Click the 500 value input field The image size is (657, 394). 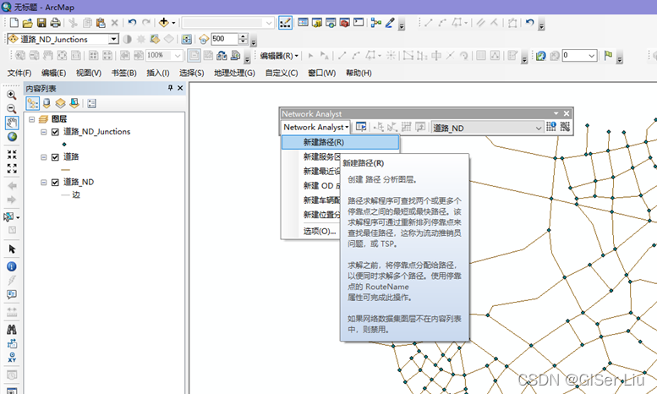pos(225,39)
